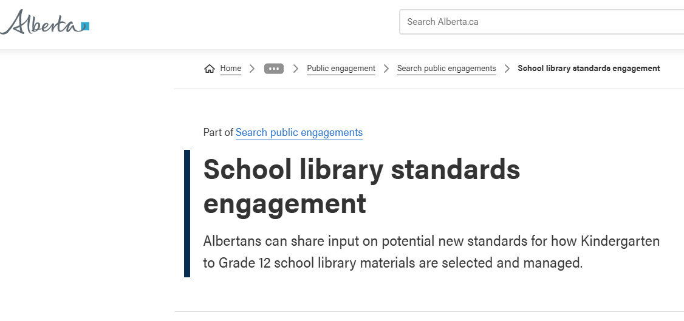Click the blue square in Alberta logo

pyautogui.click(x=86, y=26)
